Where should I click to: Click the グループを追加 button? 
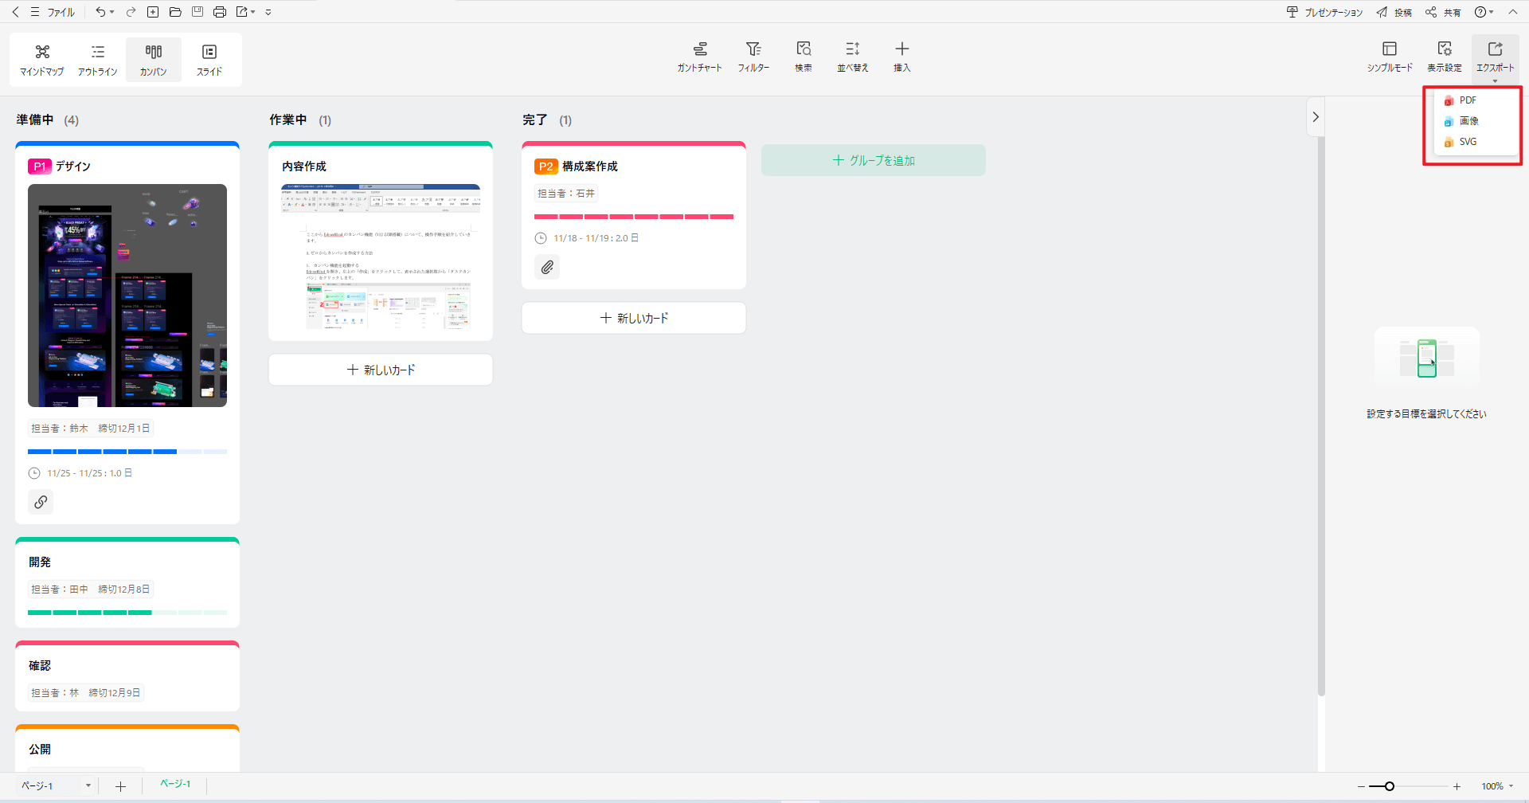point(874,160)
